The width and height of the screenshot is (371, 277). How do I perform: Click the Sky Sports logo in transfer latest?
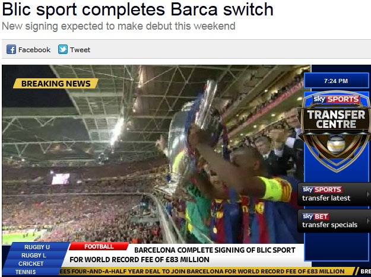pos(322,190)
